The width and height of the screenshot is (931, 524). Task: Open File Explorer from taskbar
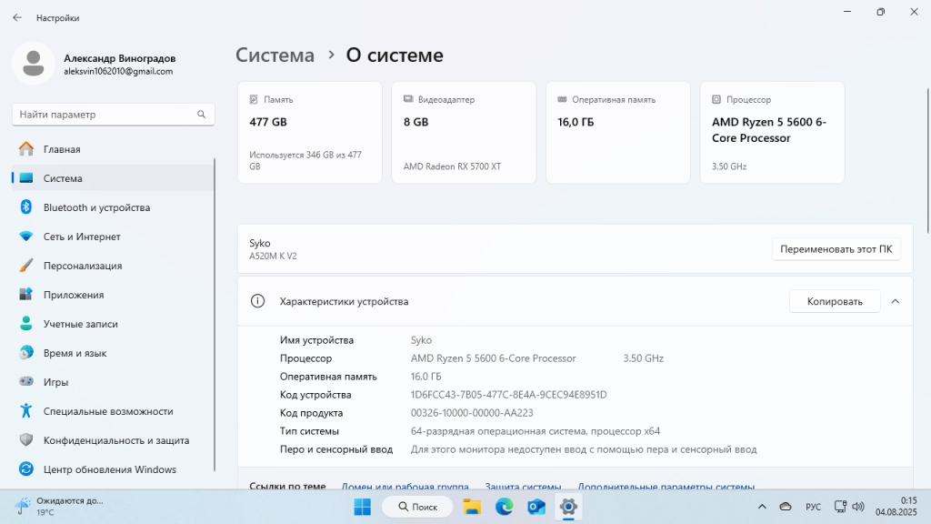click(472, 507)
